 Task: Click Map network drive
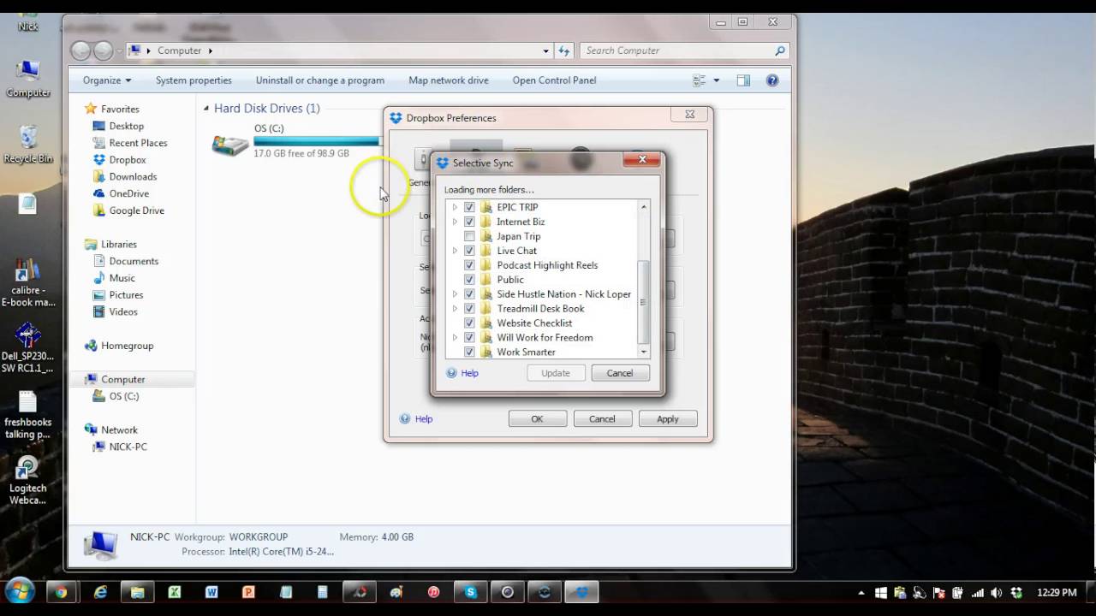pos(449,80)
